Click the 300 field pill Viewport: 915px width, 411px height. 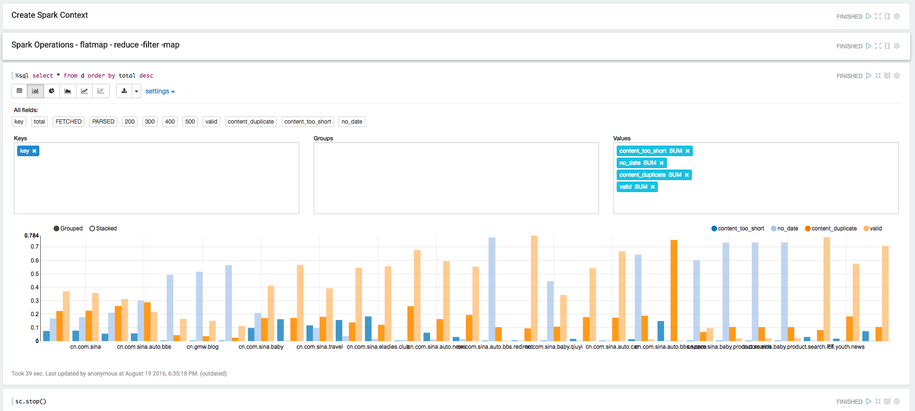[x=150, y=122]
